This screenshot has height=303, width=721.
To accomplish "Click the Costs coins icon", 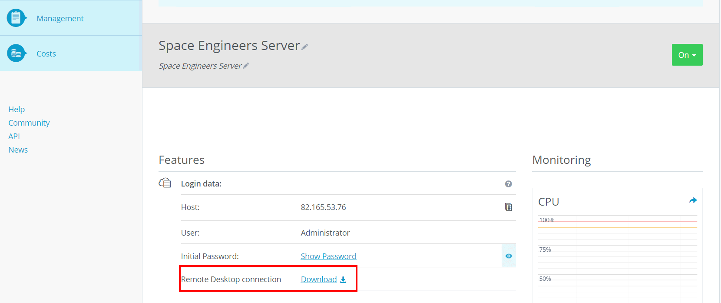I will (x=17, y=53).
